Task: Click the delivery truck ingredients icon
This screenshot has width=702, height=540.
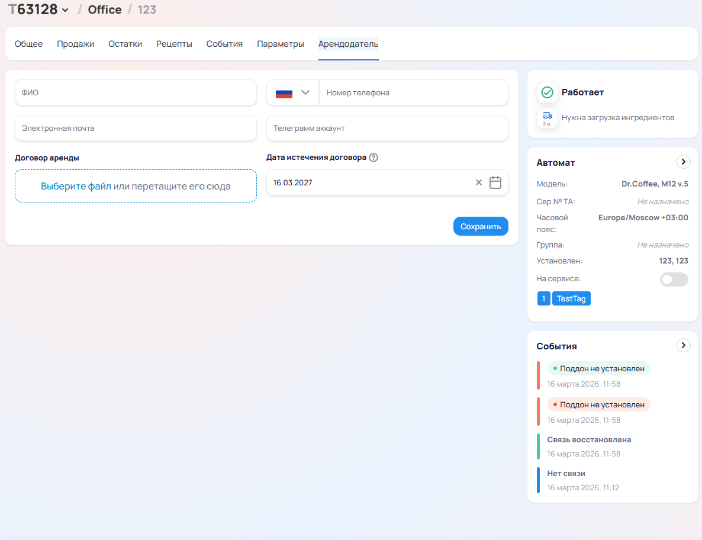Action: [548, 117]
